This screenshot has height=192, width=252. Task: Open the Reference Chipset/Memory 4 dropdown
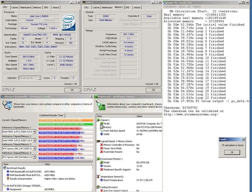pos(34,157)
